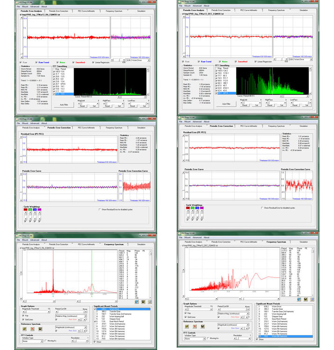Click floppy disk icon below period table, RA spectrum window
The image size is (334, 350).
pyautogui.click(x=144, y=301)
